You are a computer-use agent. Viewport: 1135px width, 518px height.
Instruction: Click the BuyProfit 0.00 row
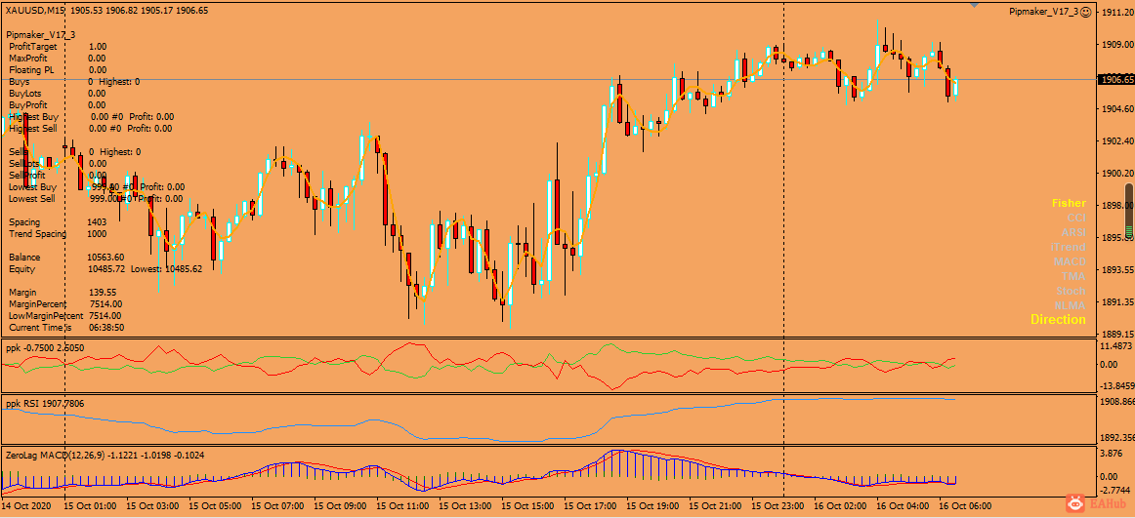(x=58, y=104)
